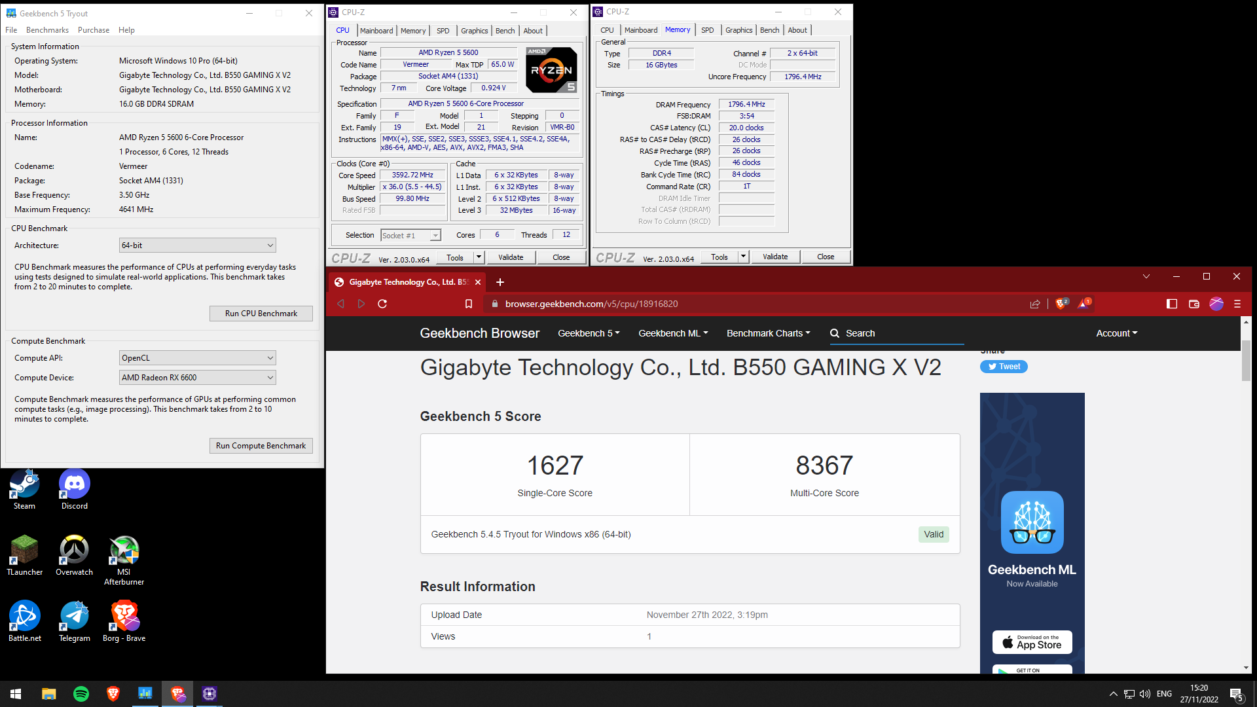The height and width of the screenshot is (707, 1257).
Task: Click the browser address bar URL
Action: (592, 304)
